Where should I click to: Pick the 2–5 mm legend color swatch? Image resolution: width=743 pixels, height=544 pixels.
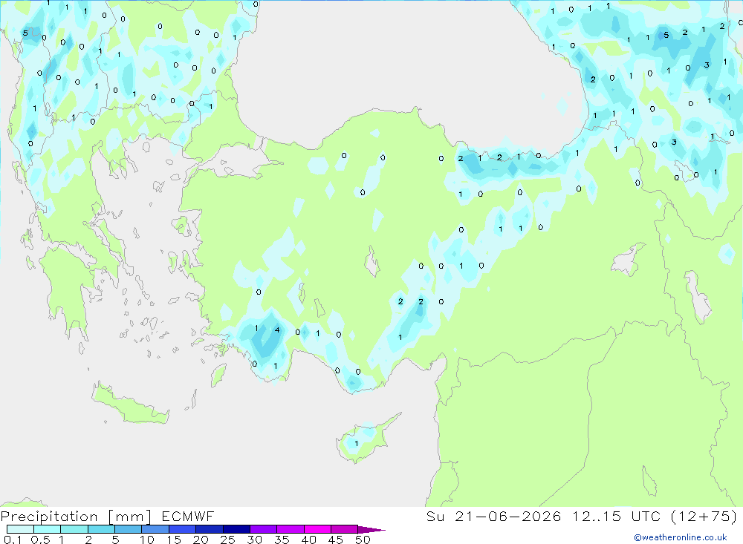point(101,529)
